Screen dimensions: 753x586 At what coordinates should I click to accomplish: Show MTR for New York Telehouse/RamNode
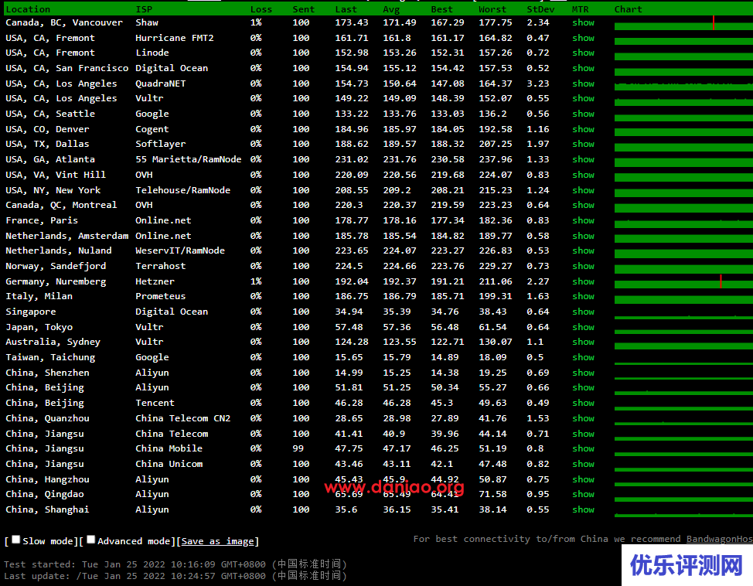point(583,190)
